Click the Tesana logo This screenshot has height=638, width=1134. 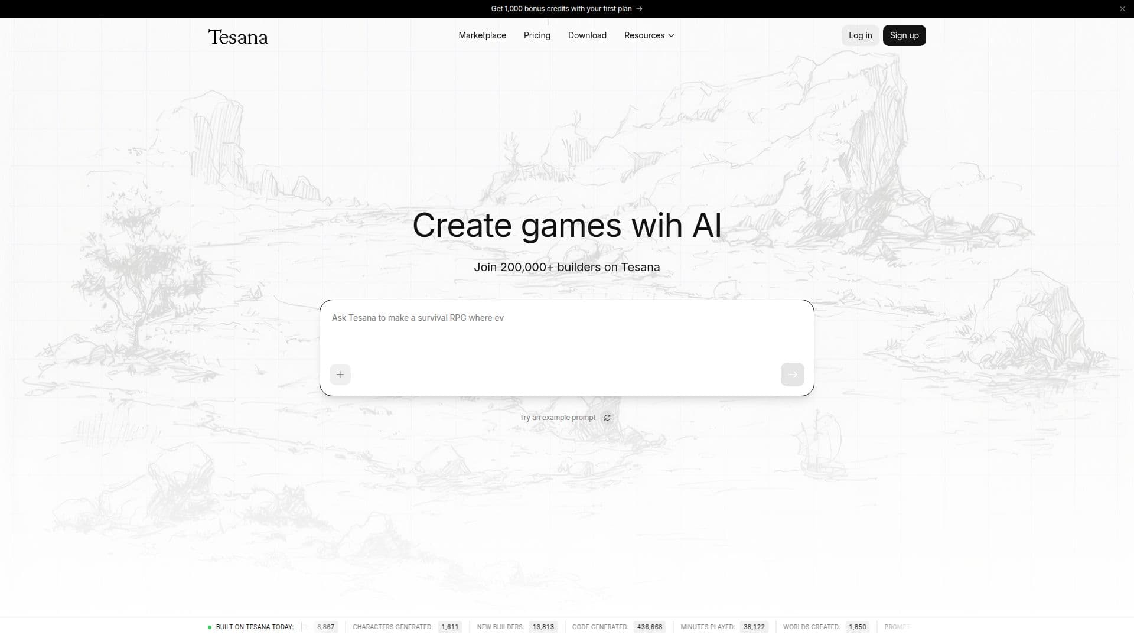click(237, 37)
